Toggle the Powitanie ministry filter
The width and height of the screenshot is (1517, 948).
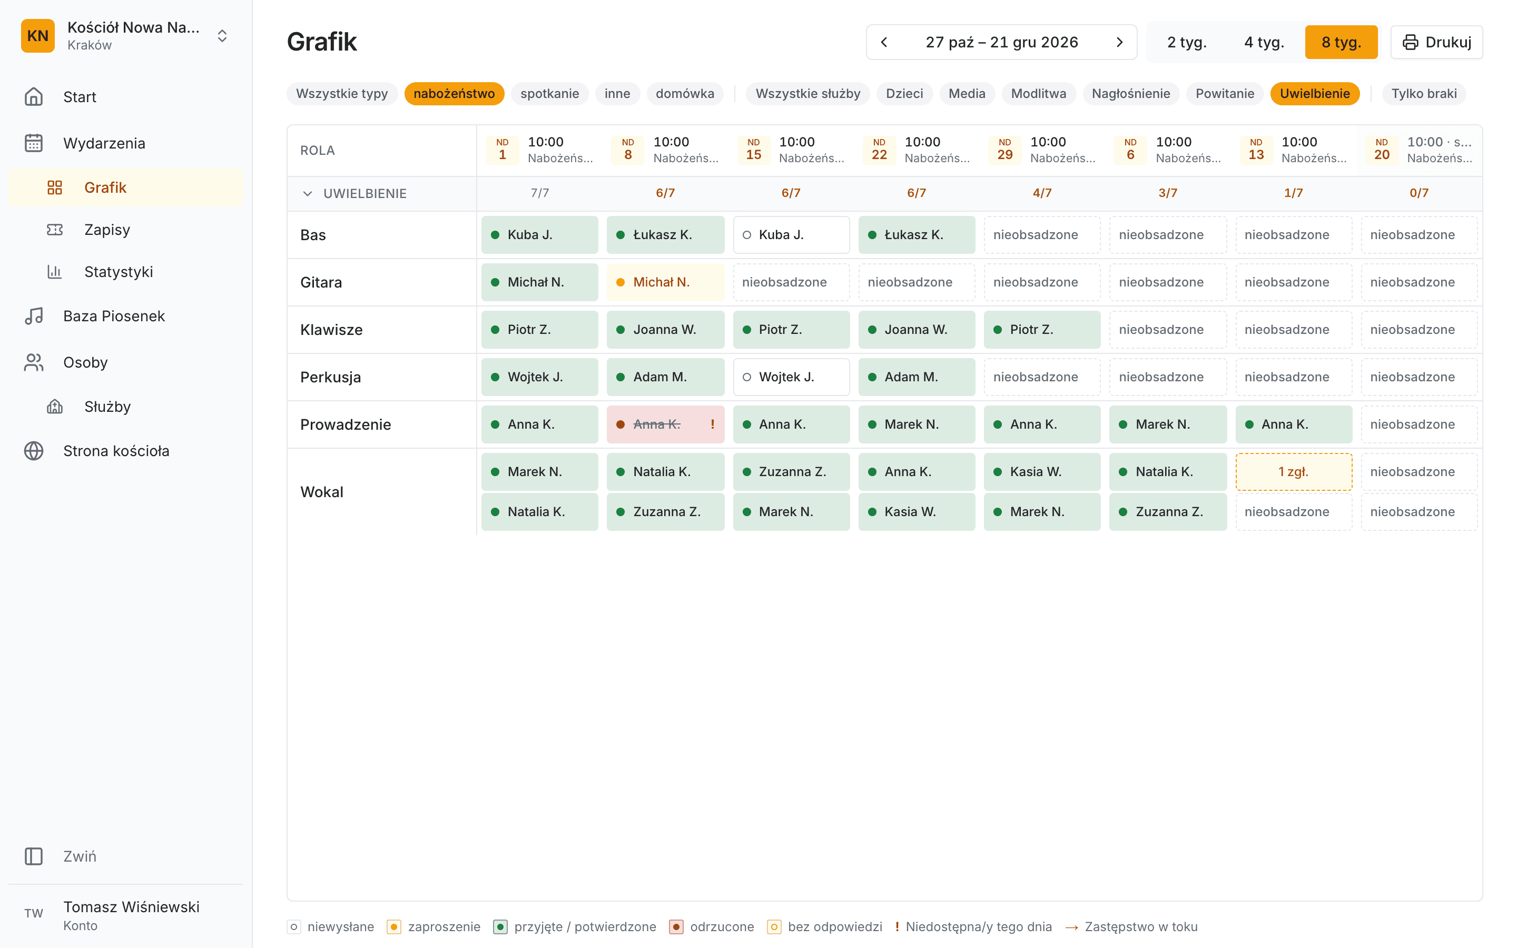pos(1224,93)
